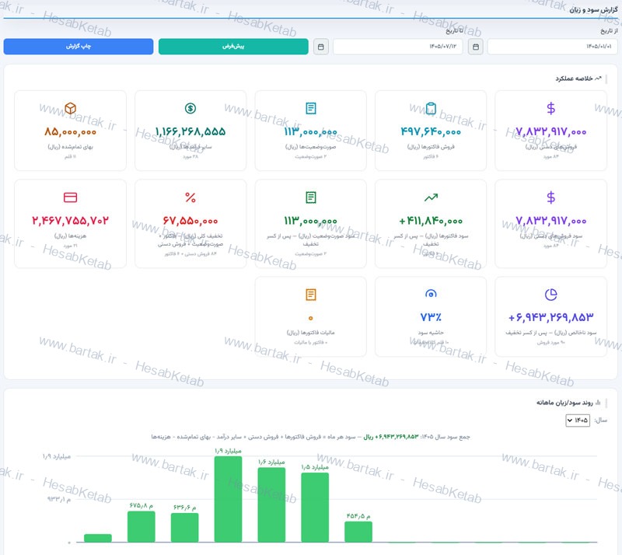Select the chart bar labeled ۱٫۶ میلیارد
Screen dimensions: 622x555
(x=271, y=504)
